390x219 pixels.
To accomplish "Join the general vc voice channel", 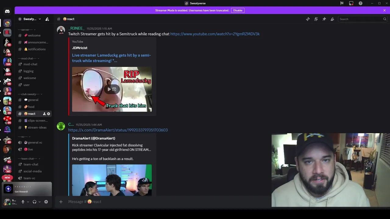I will tap(34, 142).
